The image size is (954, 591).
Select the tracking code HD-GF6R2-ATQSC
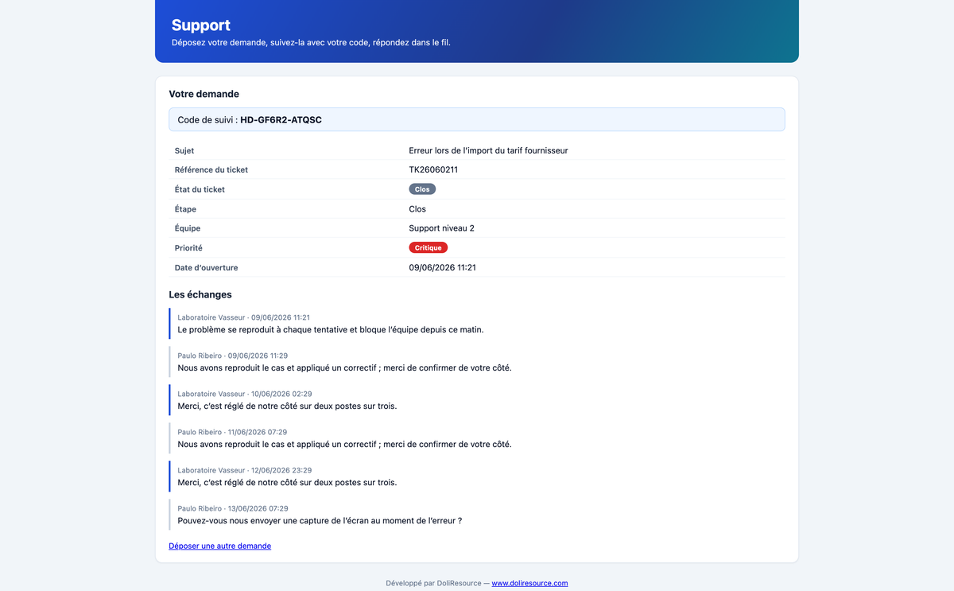click(x=281, y=119)
